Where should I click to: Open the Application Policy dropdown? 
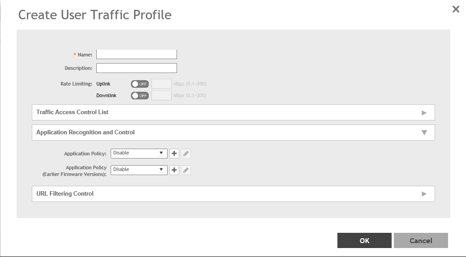click(139, 153)
